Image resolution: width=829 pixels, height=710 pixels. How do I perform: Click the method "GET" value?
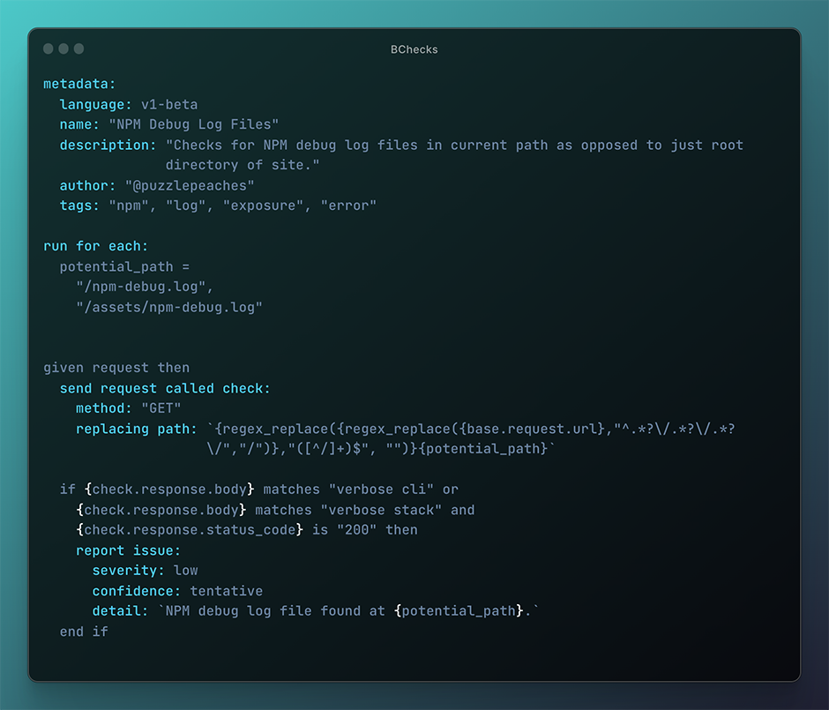click(161, 408)
